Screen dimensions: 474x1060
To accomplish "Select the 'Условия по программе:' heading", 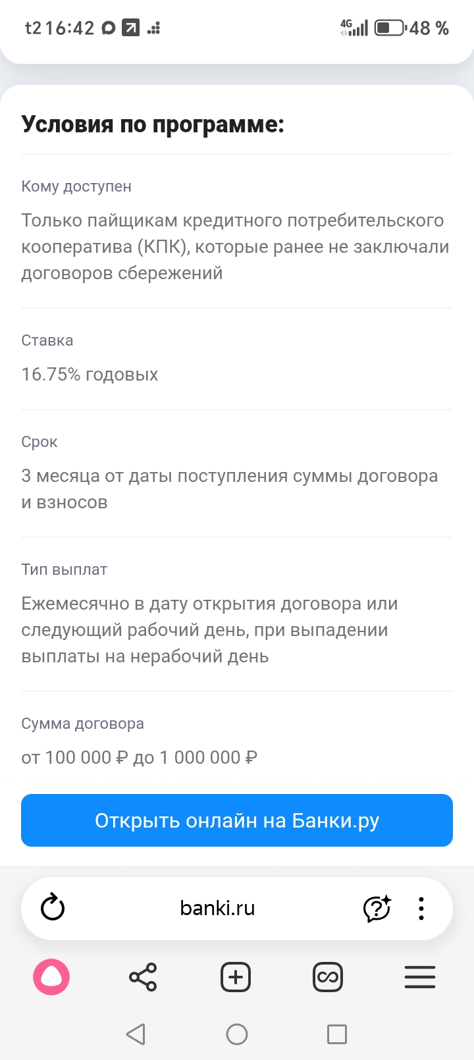I will (153, 124).
